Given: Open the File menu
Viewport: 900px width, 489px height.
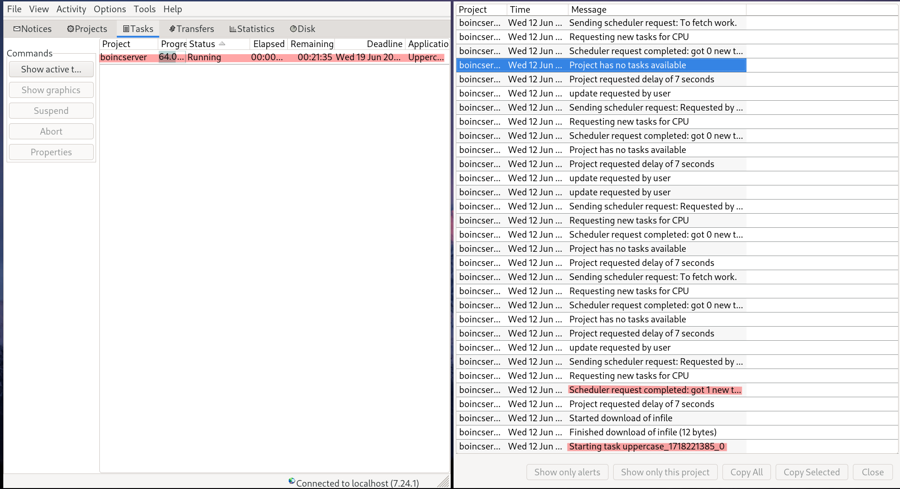Looking at the screenshot, I should click(x=14, y=9).
